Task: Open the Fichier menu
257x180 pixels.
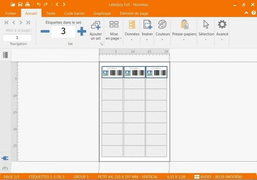Action: [10, 13]
